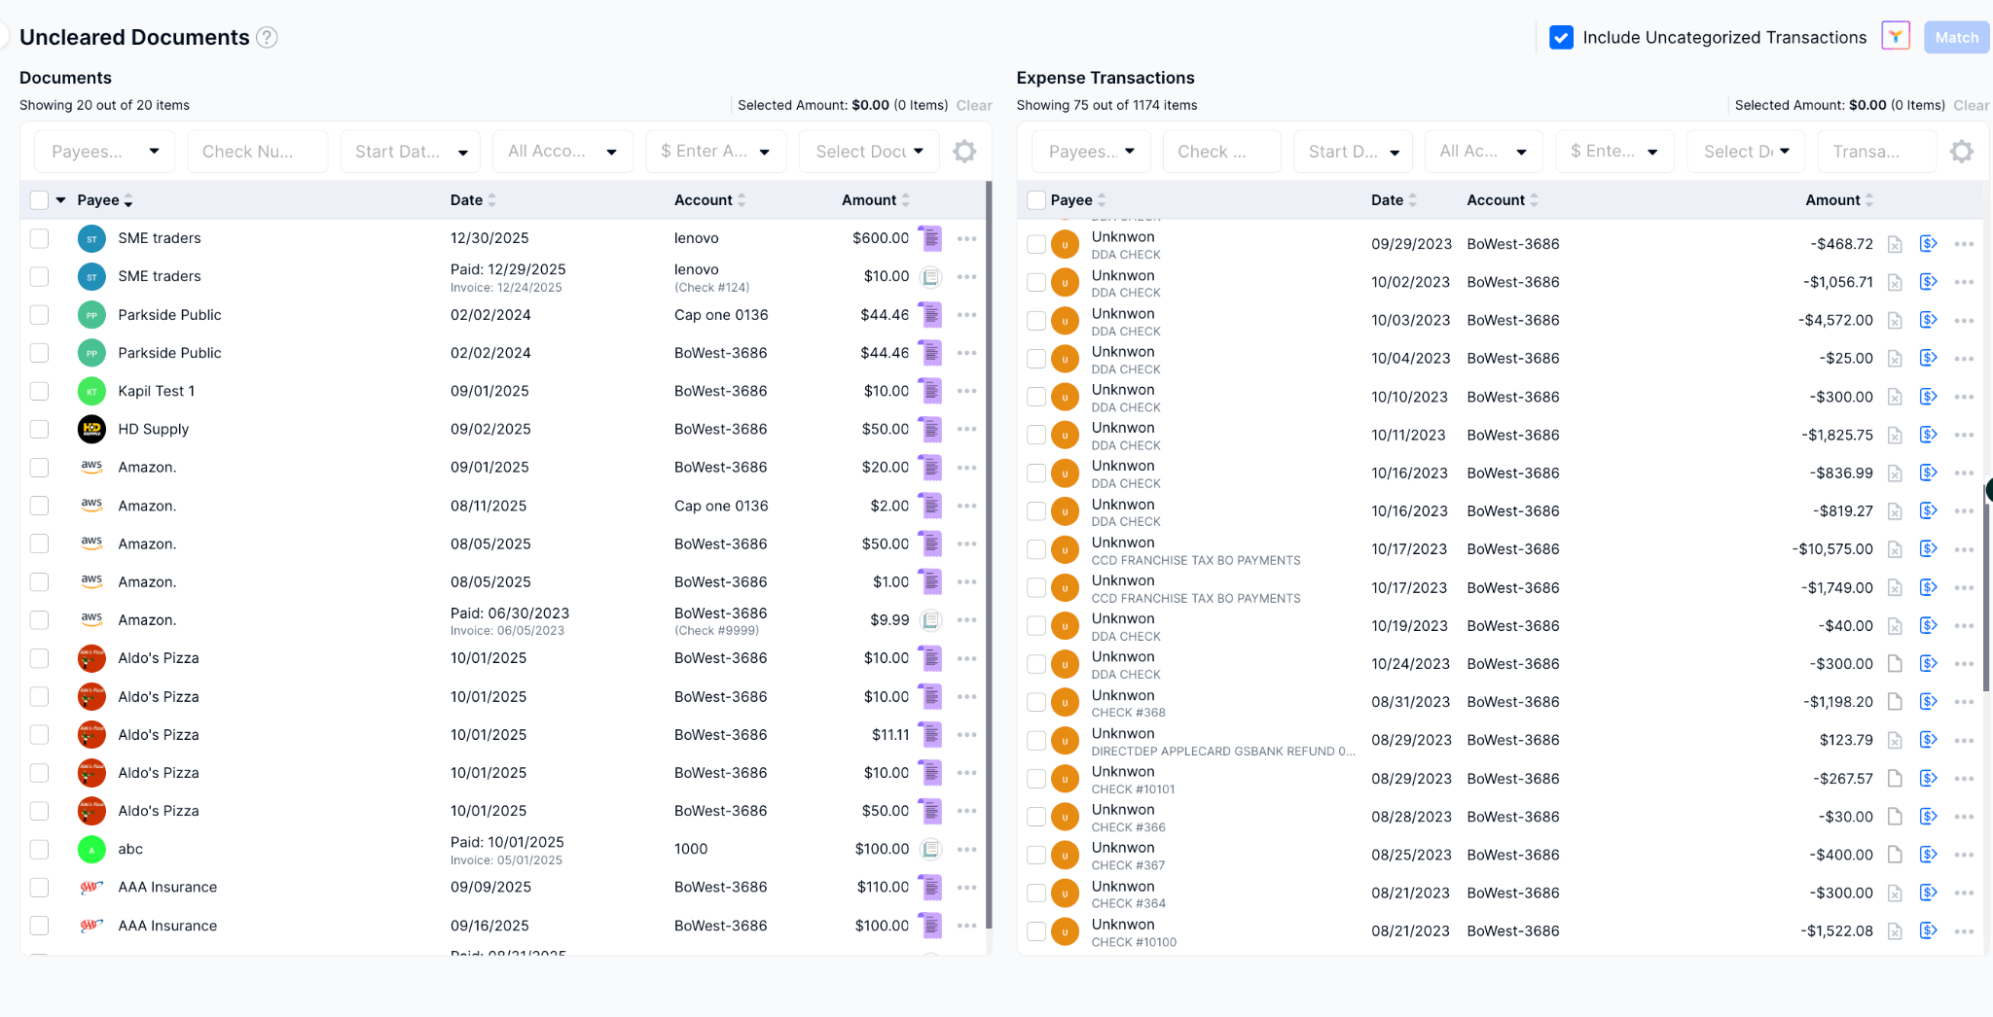Clear the selected documents with the Clear link
1993x1017 pixels.
tap(974, 105)
